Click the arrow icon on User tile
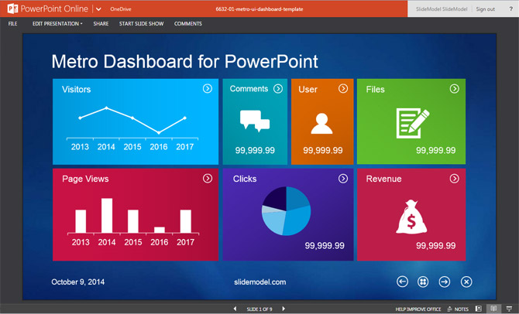This screenshot has height=314, width=519. (343, 89)
